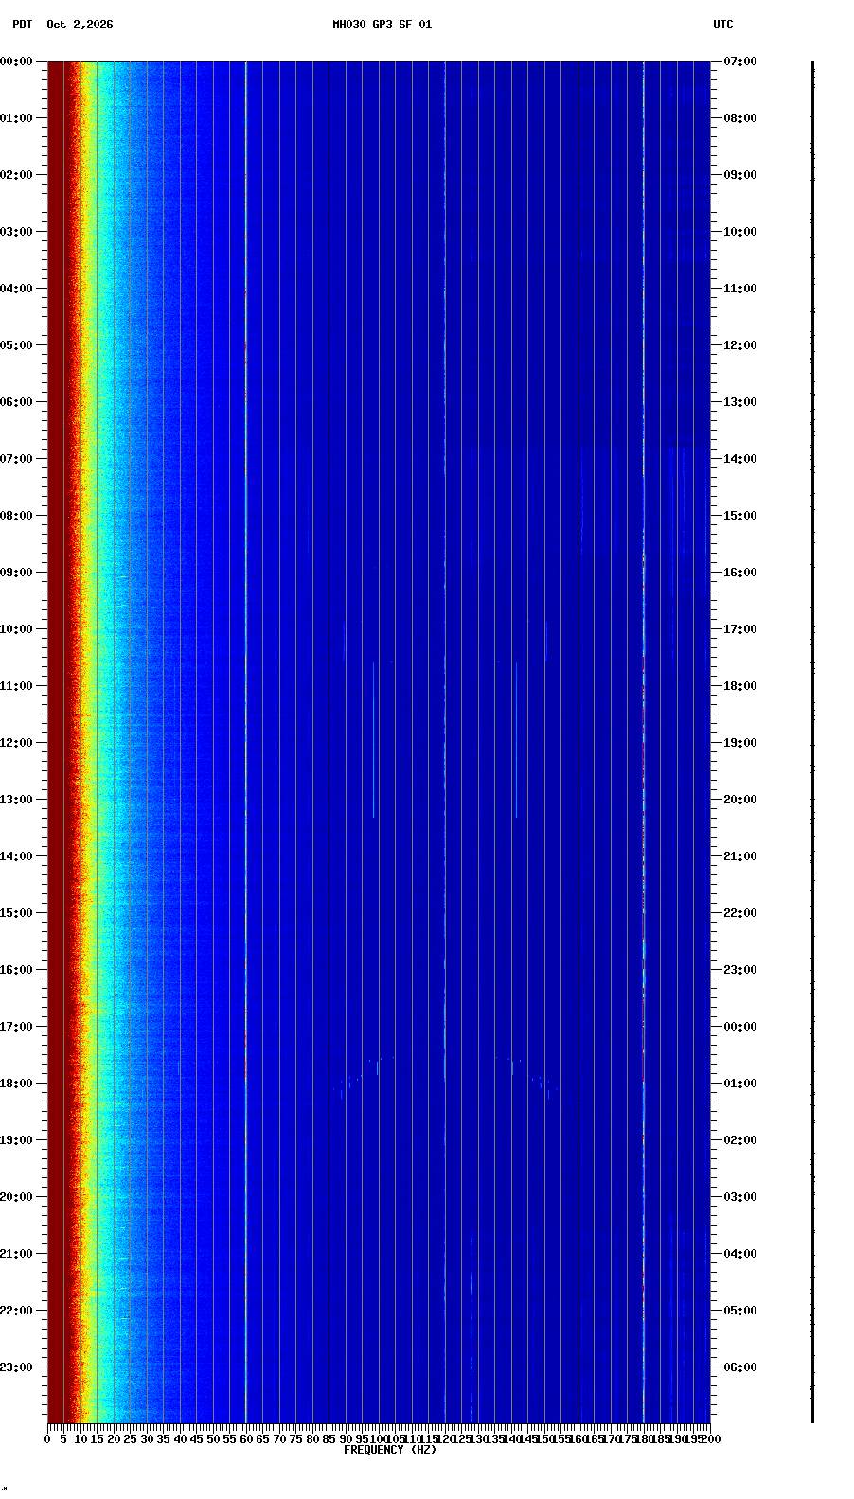This screenshot has height=1499, width=854.
Task: Click 11:00 on the UTC time axis
Action: 740,289
